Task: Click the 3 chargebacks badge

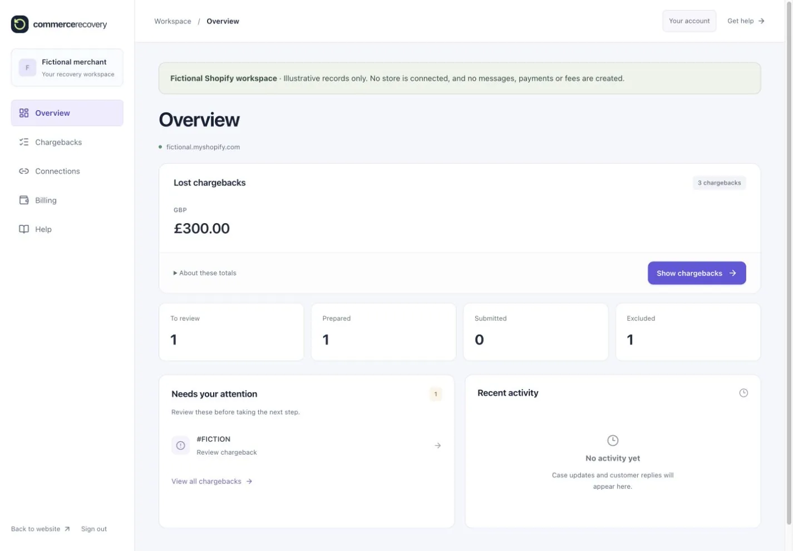Action: pos(719,183)
